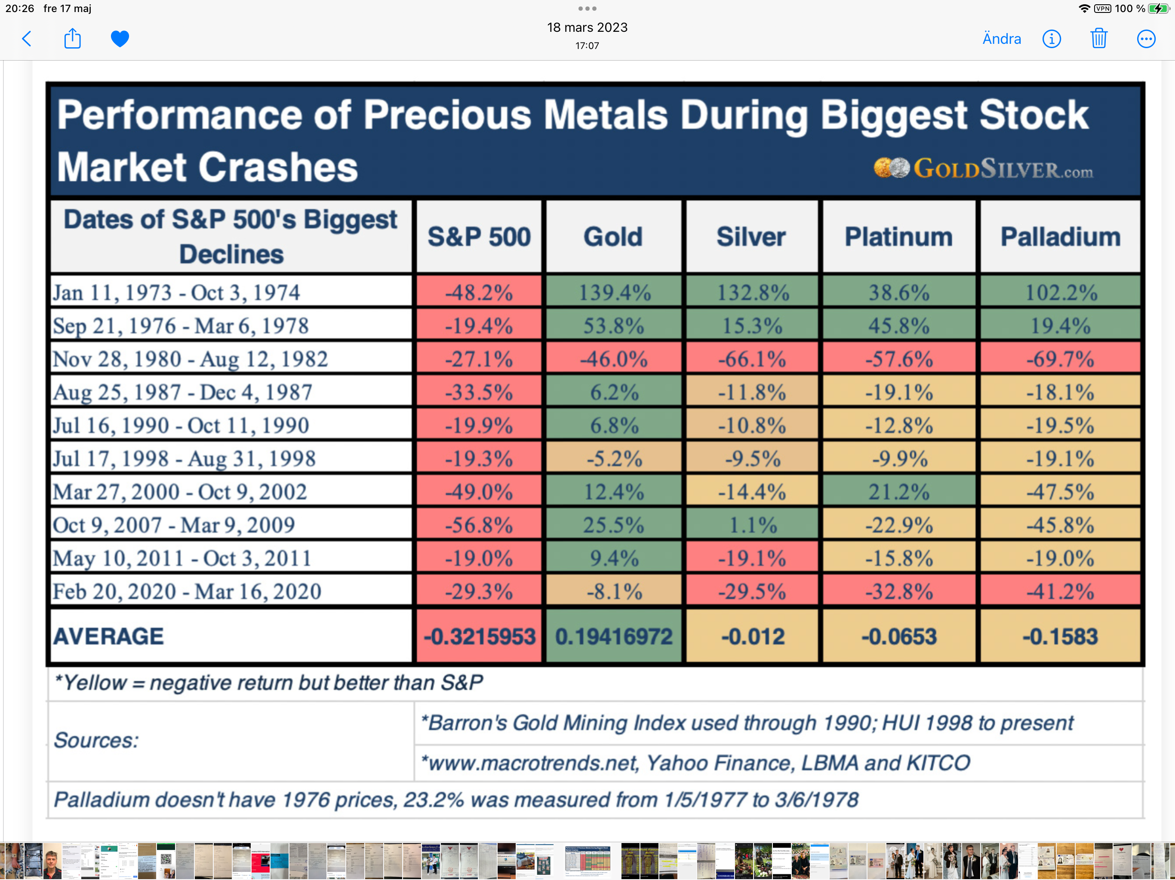Open the more options ellipsis menu
1175x880 pixels.
[1146, 39]
